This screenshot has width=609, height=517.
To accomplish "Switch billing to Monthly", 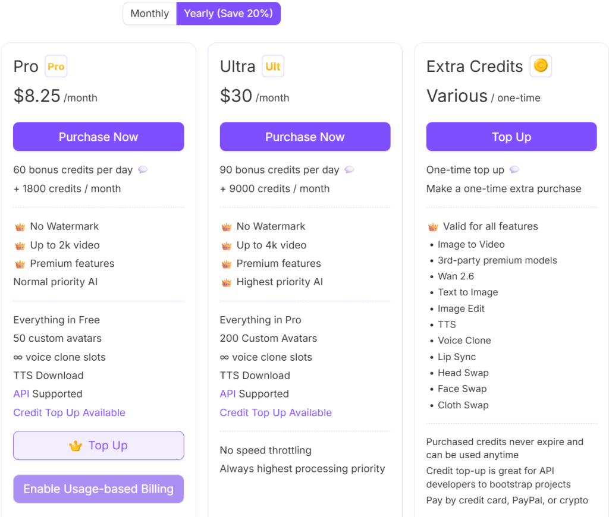I will [x=150, y=14].
